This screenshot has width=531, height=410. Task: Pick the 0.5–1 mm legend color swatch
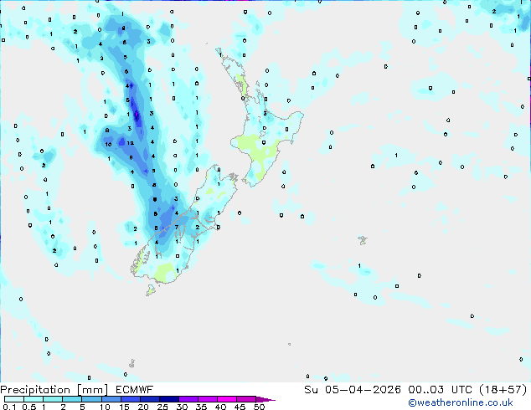[x=34, y=399]
